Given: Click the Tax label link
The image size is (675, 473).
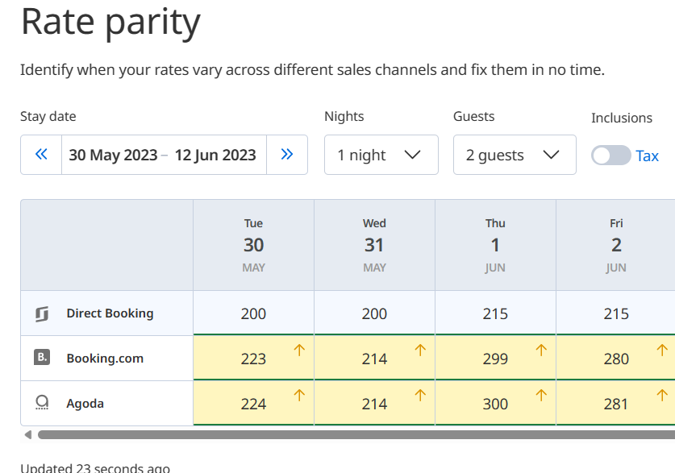Looking at the screenshot, I should click(648, 156).
